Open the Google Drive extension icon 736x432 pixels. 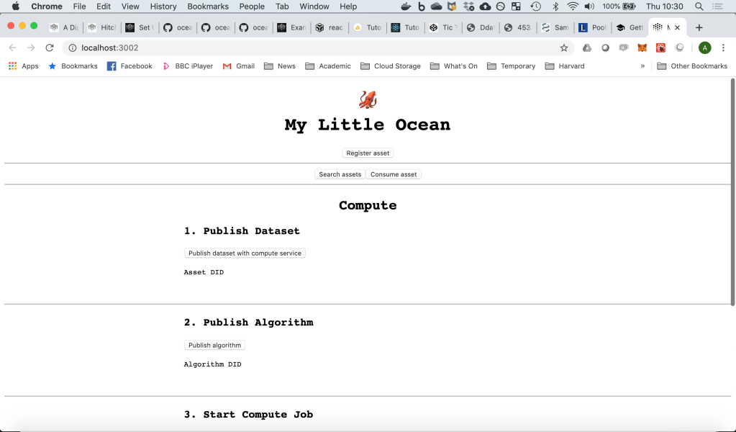(x=587, y=48)
